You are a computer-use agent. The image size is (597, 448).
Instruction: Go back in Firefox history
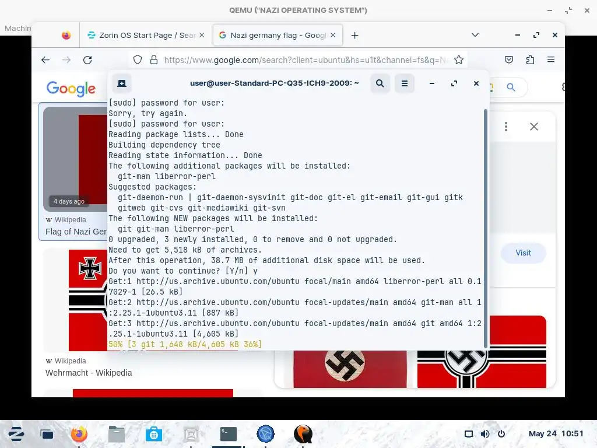pyautogui.click(x=45, y=60)
